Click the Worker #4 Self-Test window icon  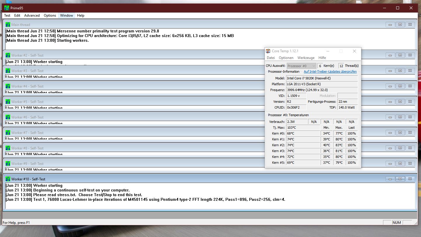[8, 86]
